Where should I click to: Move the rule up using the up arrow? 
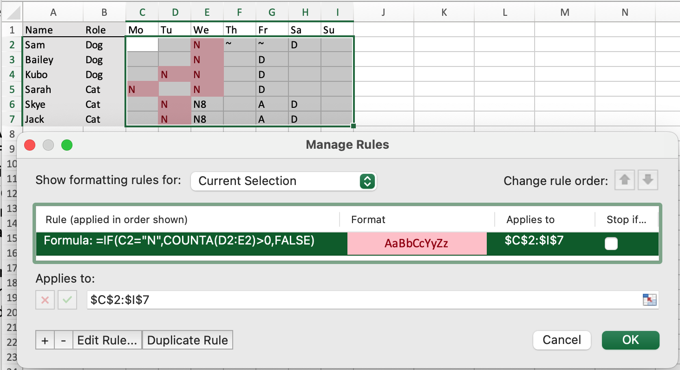click(x=624, y=180)
